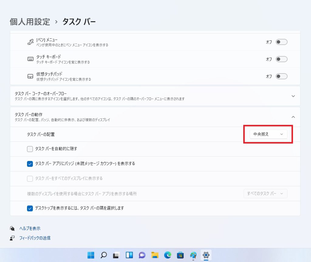
Task: Launch Microsoft Edge from the taskbar
Action: click(x=168, y=255)
